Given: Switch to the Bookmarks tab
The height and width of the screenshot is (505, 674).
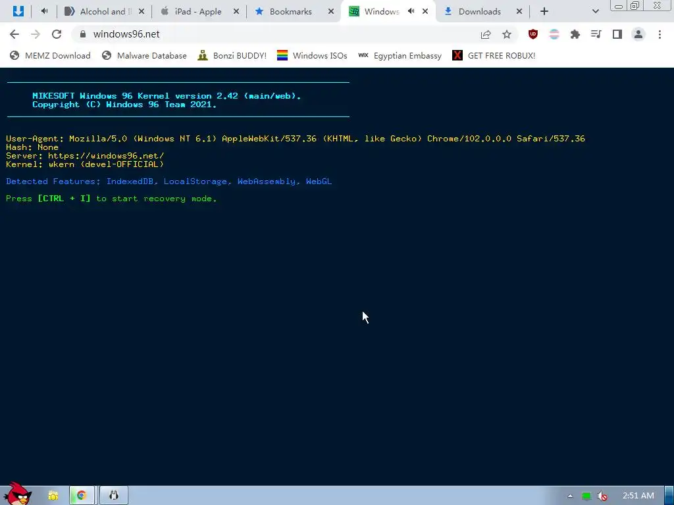Looking at the screenshot, I should pos(288,11).
